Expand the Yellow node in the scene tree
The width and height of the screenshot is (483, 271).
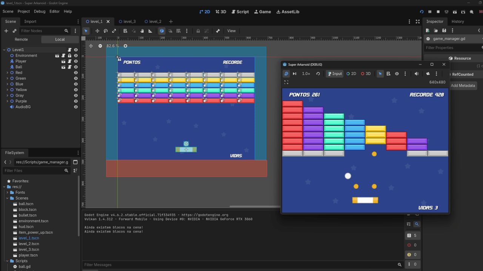coord(7,90)
